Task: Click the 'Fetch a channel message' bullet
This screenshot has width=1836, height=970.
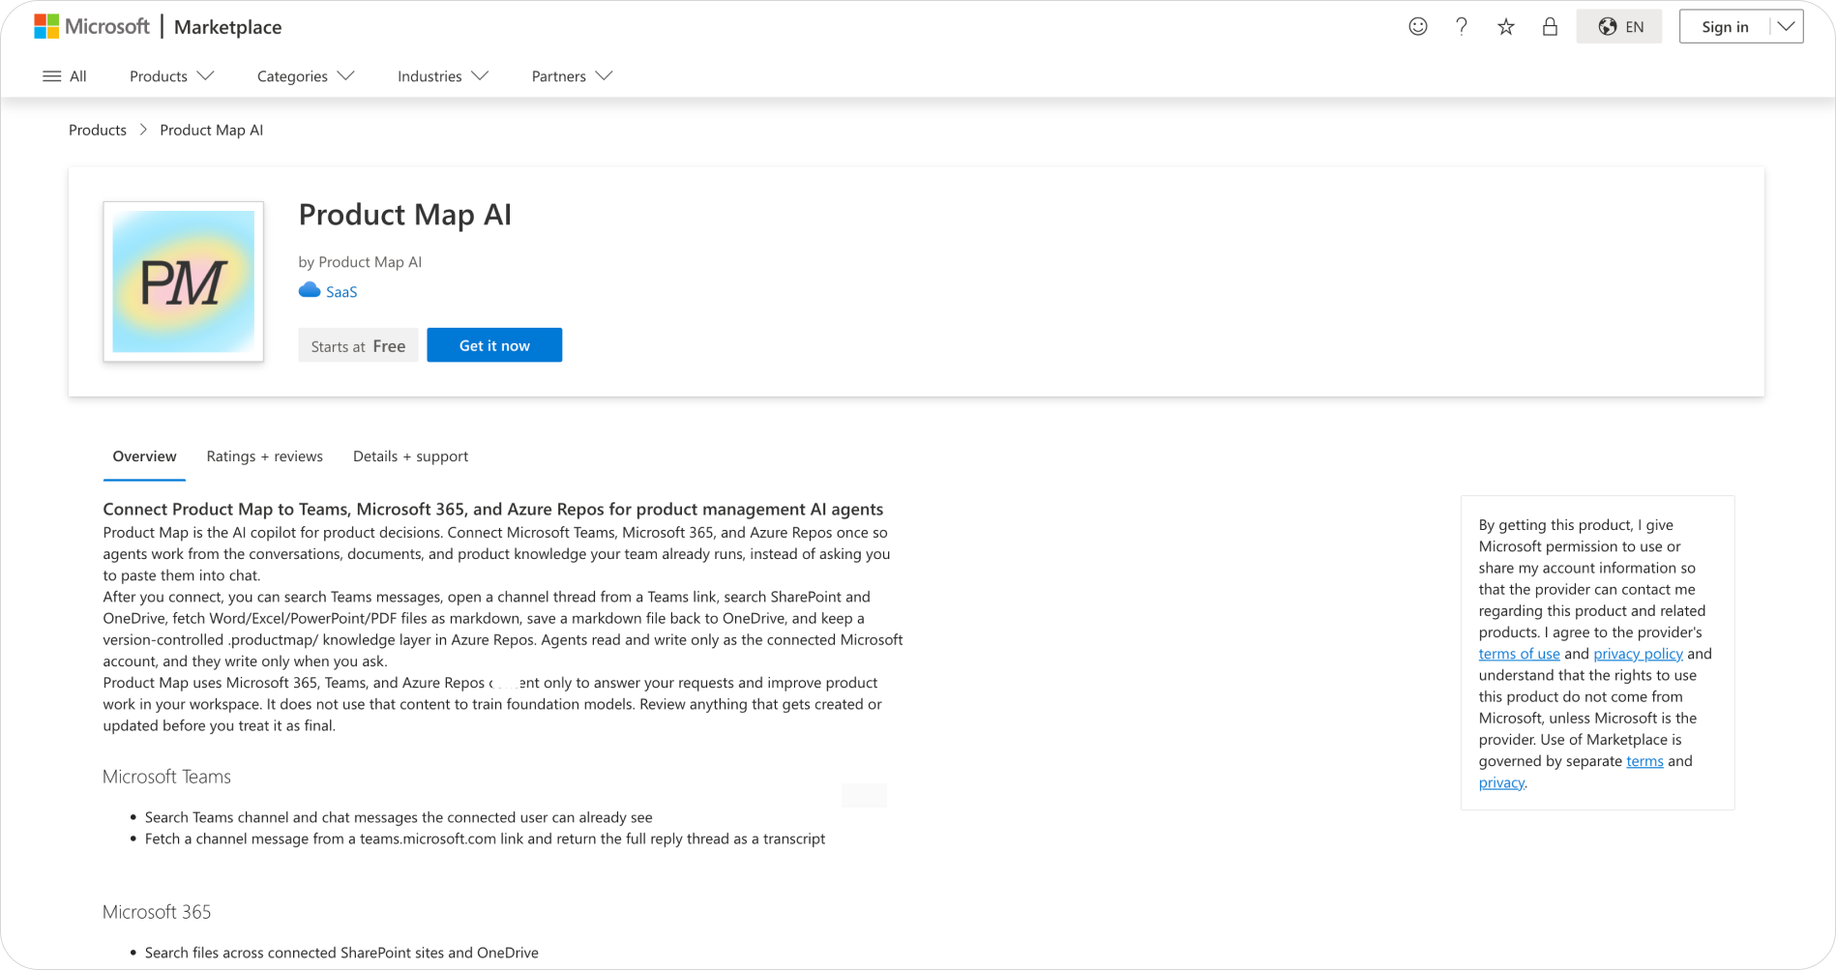Action: coord(485,838)
